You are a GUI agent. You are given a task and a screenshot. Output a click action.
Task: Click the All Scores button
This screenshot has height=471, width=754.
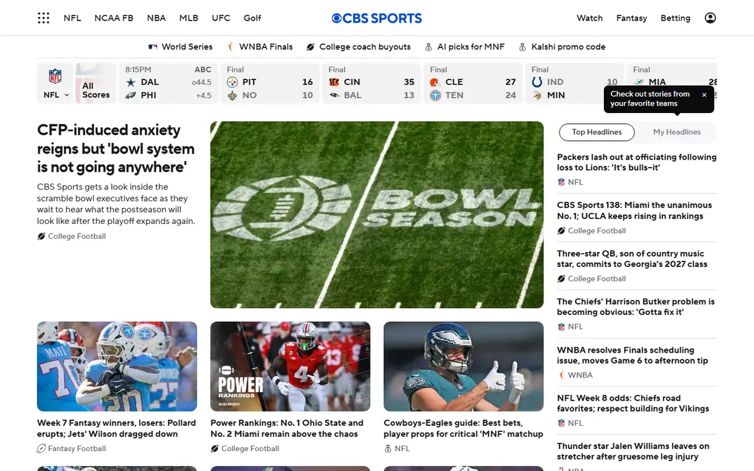[x=96, y=83]
